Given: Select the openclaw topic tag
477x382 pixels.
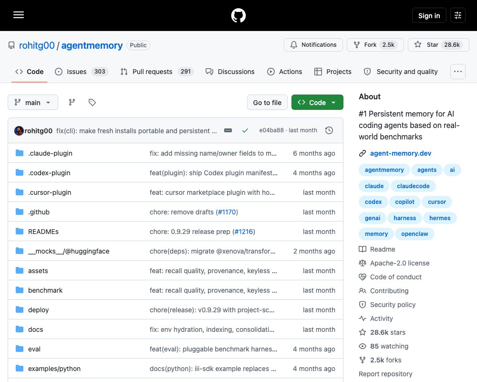Looking at the screenshot, I should 415,234.
